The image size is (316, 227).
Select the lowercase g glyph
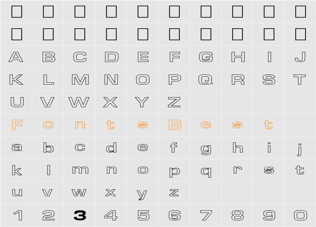(x=206, y=149)
